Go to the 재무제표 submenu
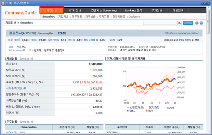Screen dimensions: 212x135 click(77, 17)
